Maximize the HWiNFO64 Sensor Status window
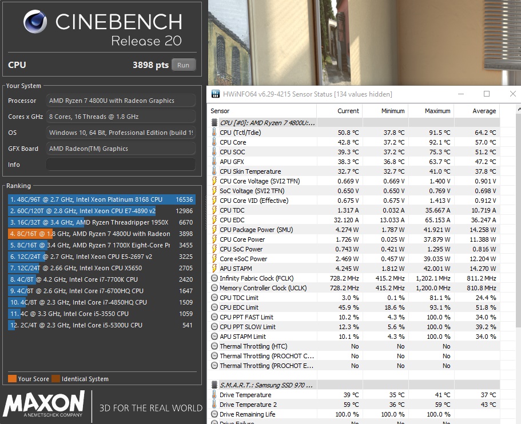Viewport: 521px width, 424px height. point(487,94)
